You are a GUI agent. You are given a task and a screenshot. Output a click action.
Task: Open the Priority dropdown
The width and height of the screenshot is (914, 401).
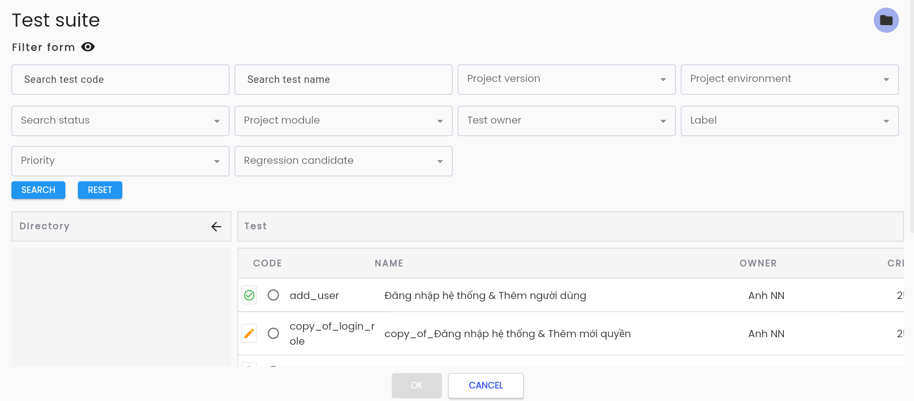120,161
